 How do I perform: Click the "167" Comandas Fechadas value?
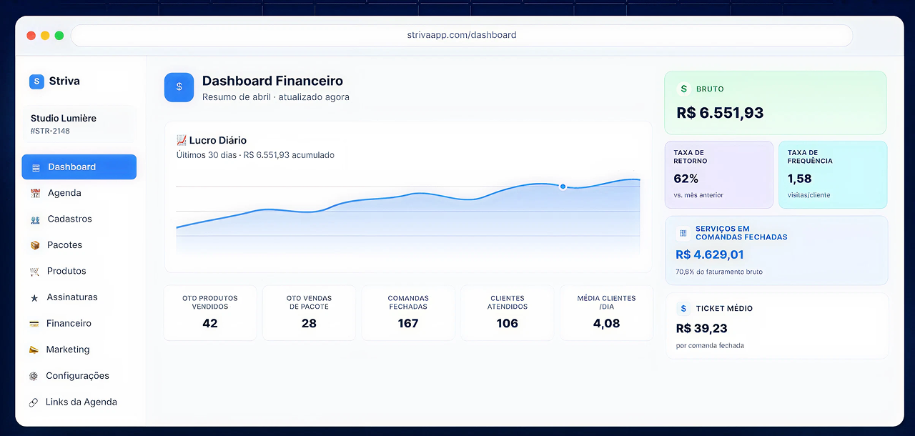408,324
